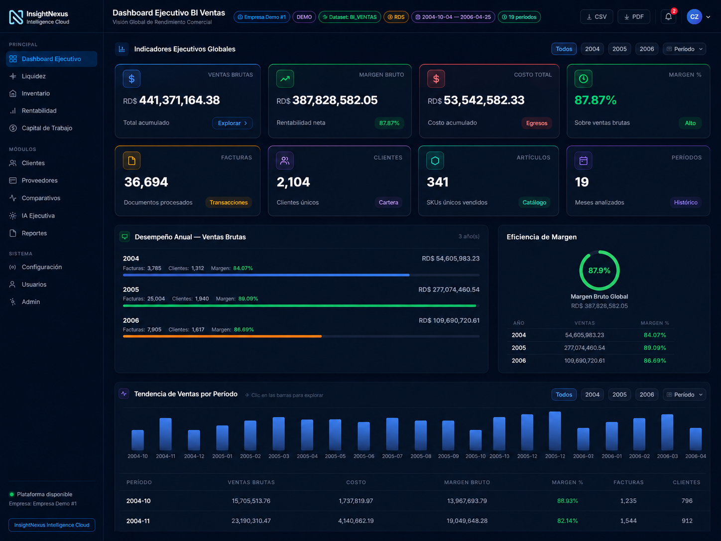Click the Transacciones tag on Facturas card
This screenshot has height=541, width=721.
click(229, 202)
